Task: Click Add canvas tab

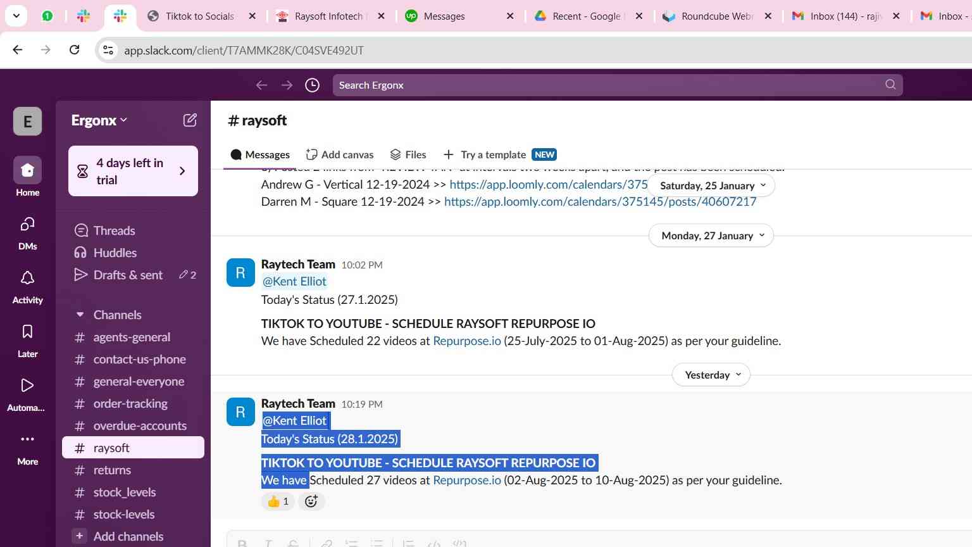Action: [340, 154]
